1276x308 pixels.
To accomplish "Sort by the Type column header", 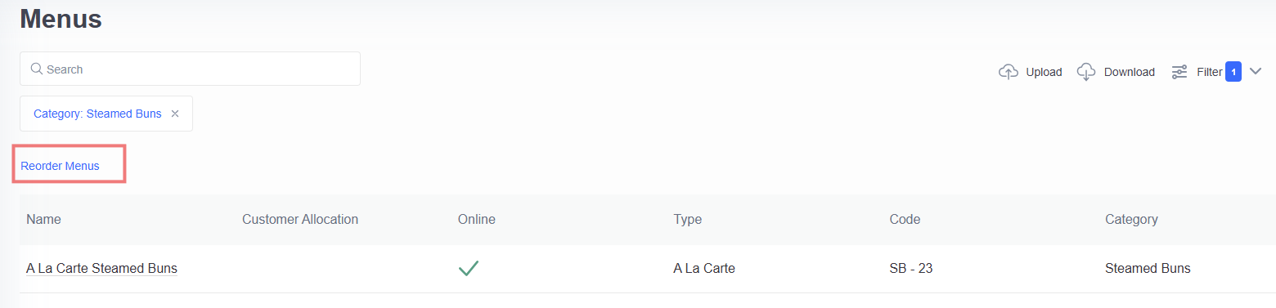I will point(688,219).
